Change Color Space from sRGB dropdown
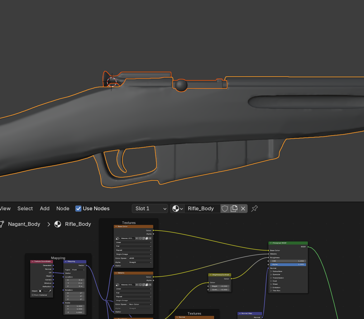This screenshot has width=364, height=319. click(140, 258)
